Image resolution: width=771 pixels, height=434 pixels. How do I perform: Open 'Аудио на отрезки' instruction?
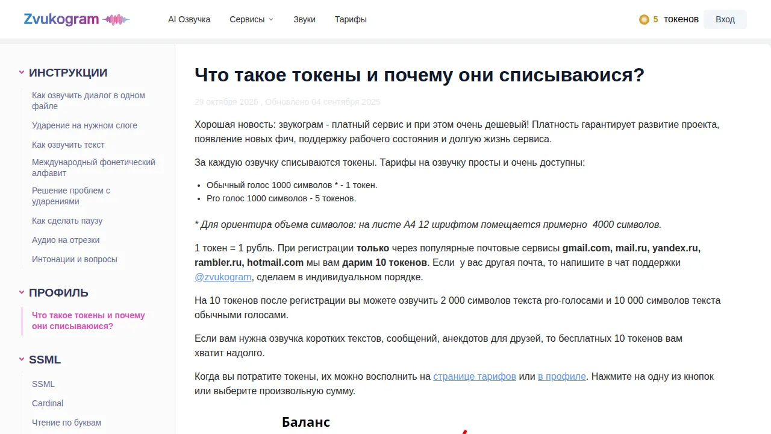(66, 240)
